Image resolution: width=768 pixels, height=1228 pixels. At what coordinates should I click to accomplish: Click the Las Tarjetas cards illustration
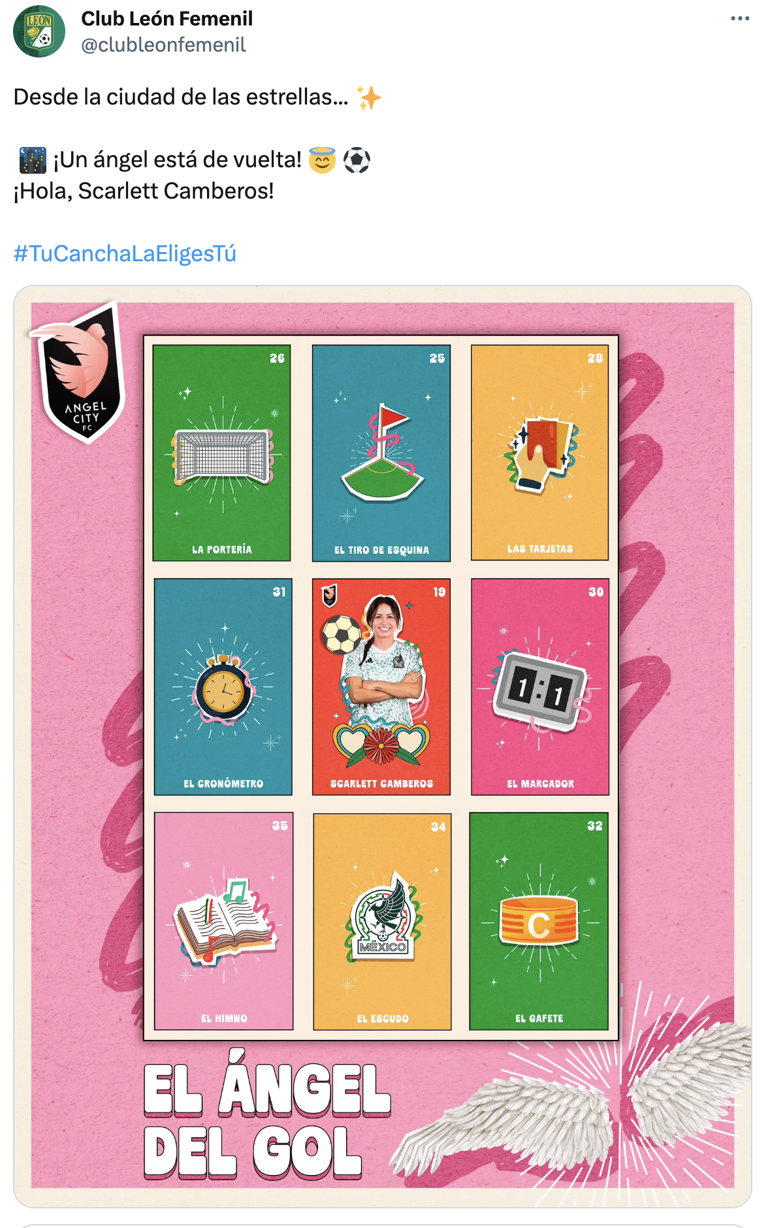[x=540, y=453]
